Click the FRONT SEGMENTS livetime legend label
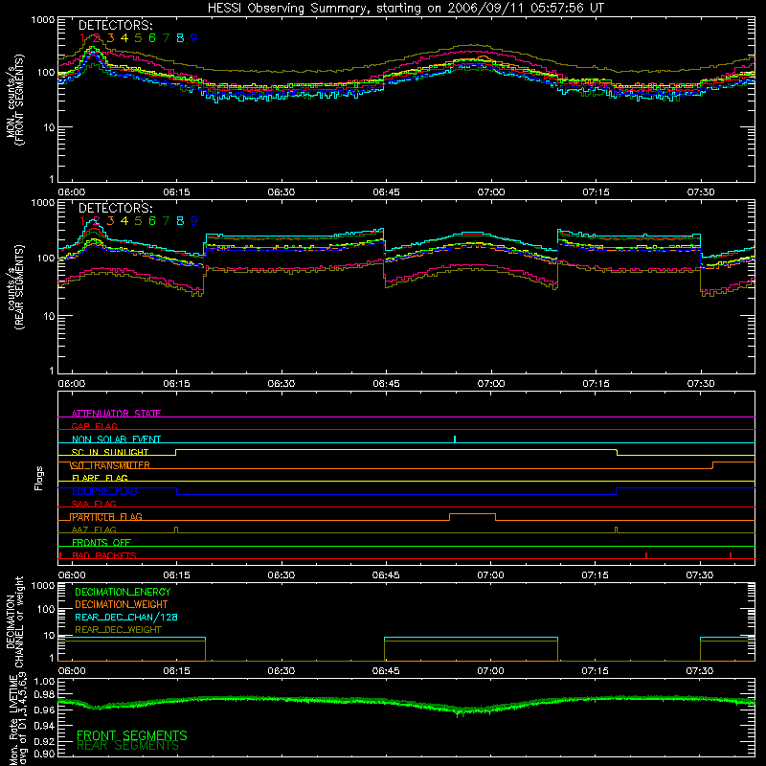The width and height of the screenshot is (766, 766). click(x=132, y=735)
